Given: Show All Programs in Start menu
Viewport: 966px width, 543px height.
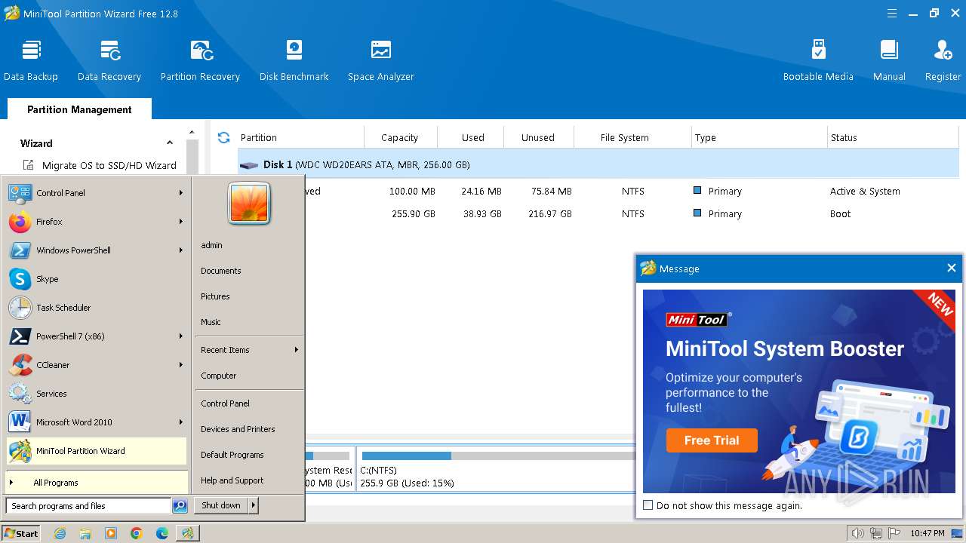Looking at the screenshot, I should (96, 483).
